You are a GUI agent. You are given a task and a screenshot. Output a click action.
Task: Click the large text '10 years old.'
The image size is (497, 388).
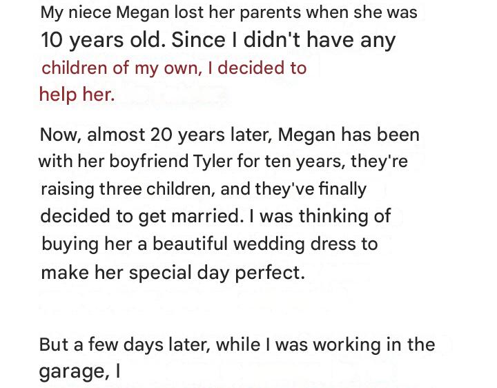click(x=104, y=40)
